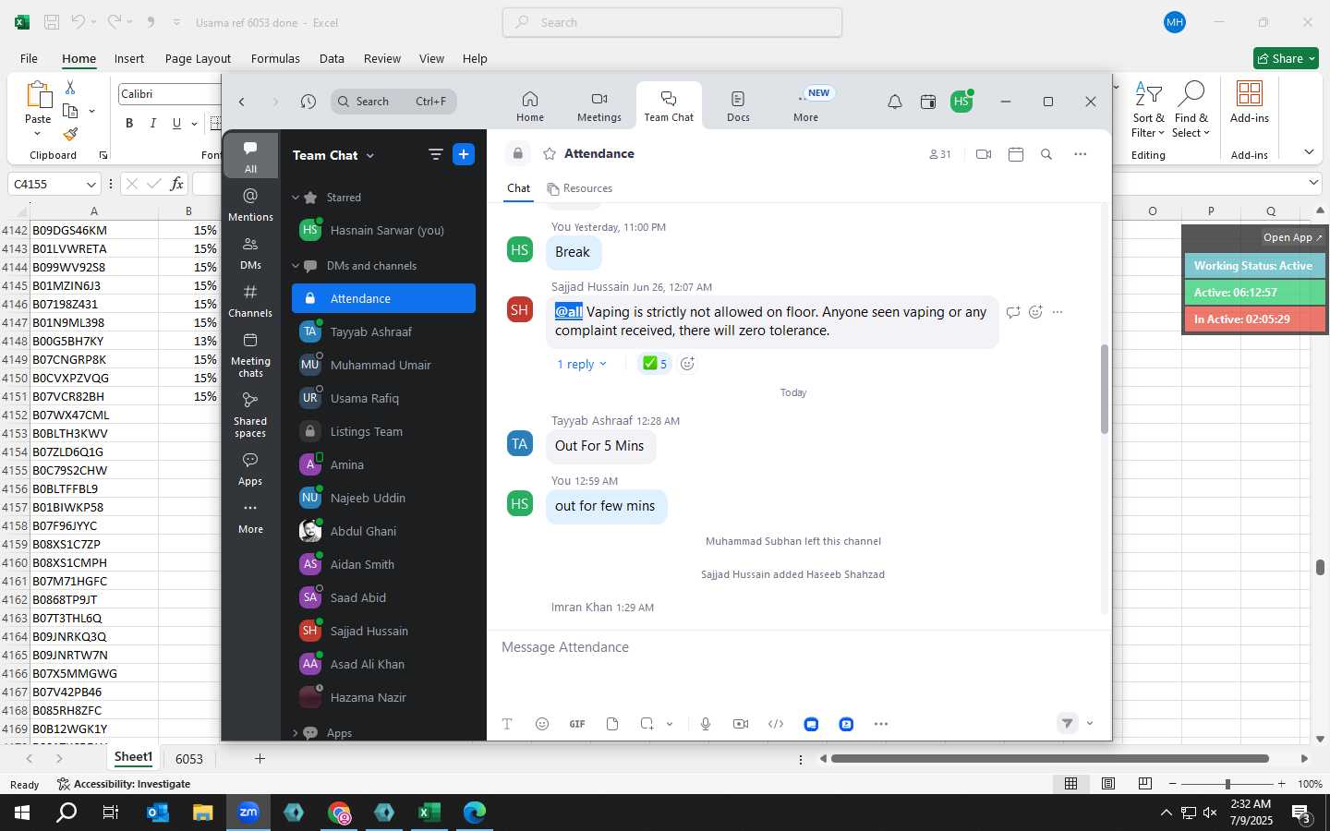Select Channels in the chat sidebar
1330x831 pixels.
(250, 301)
